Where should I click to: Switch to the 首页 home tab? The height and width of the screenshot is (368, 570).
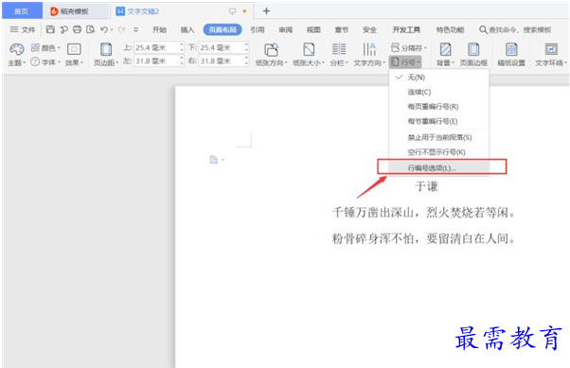(x=22, y=11)
